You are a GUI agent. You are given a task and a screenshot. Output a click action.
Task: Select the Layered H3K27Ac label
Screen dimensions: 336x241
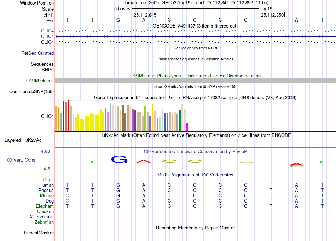23,140
